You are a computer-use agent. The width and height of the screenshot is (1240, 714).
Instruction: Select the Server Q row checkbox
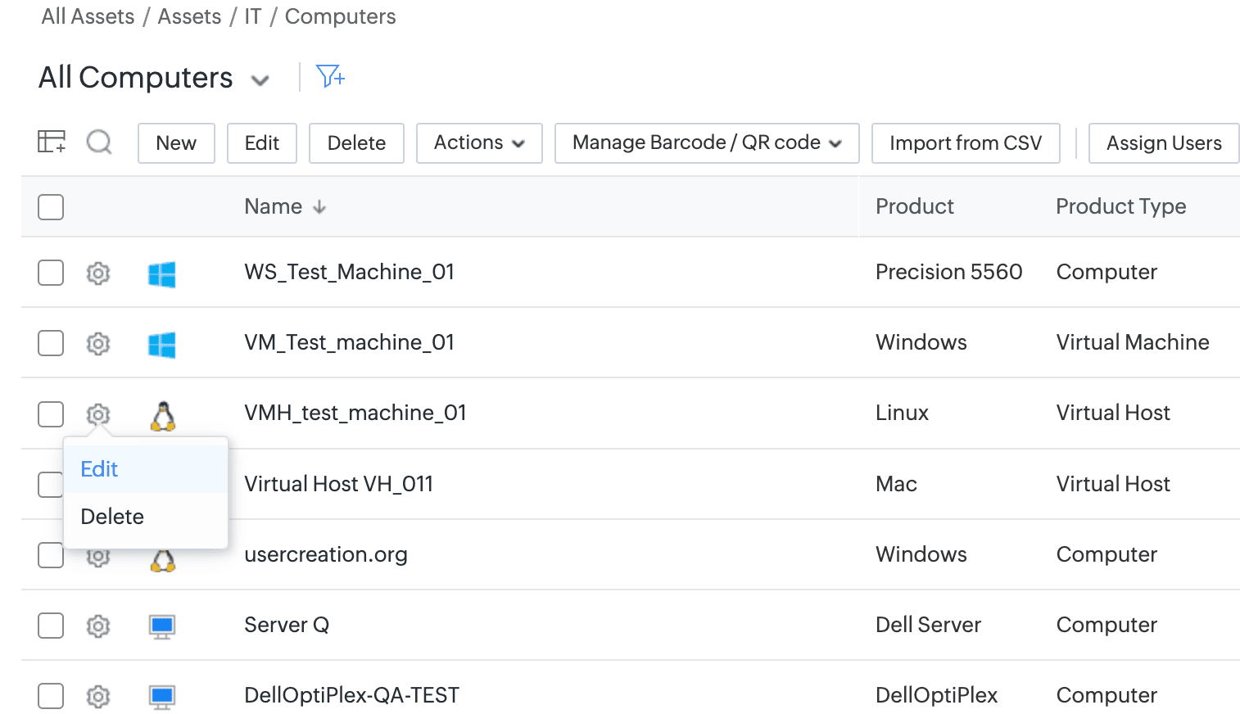pos(51,626)
